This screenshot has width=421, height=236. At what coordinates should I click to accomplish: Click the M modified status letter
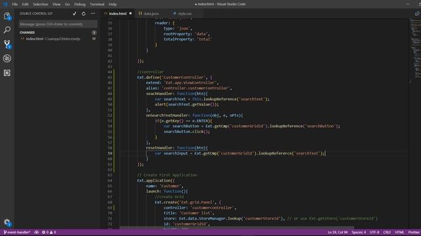click(x=94, y=39)
